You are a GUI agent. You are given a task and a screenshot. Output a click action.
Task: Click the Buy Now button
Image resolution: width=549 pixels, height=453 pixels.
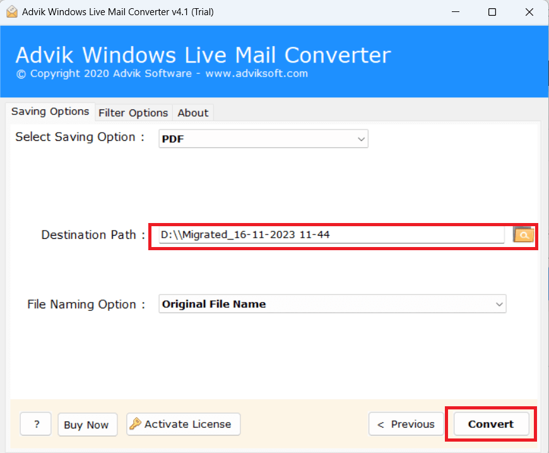(88, 425)
